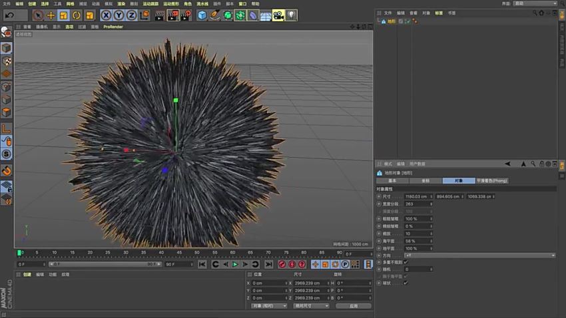566x318 pixels.
Task: Click search icon in attributes panel
Action: pyautogui.click(x=533, y=164)
